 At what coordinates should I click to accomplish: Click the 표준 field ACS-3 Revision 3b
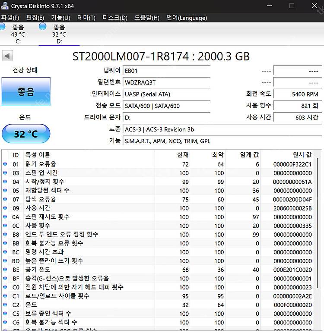[222, 129]
